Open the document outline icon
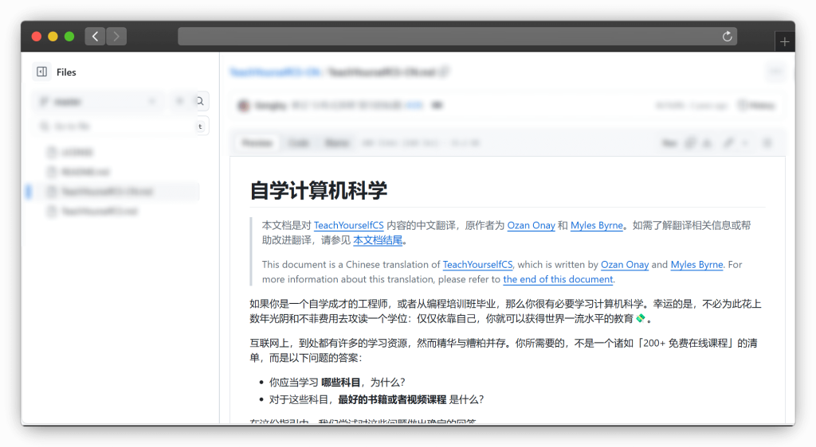The image size is (816, 447). click(x=767, y=143)
